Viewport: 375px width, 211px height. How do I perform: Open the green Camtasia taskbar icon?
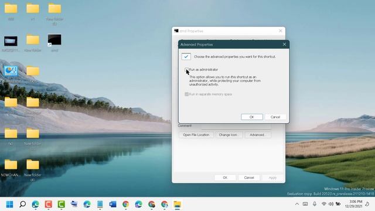(x=61, y=205)
